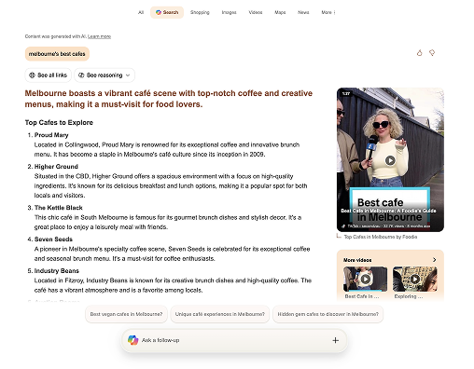Open the Learn more link
474x369 pixels.
point(99,36)
